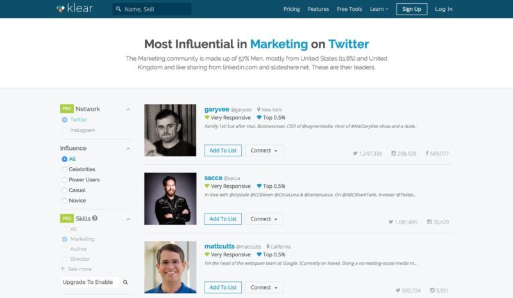Select the Celebrities influence radio button
513x298 pixels.
[65, 169]
